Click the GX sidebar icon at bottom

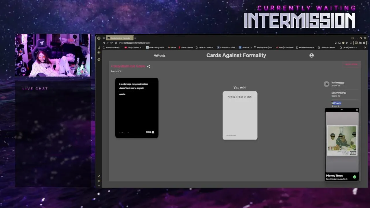click(99, 181)
